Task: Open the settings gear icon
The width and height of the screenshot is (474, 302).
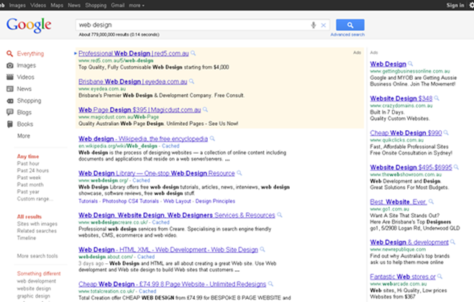Action: [x=470, y=5]
